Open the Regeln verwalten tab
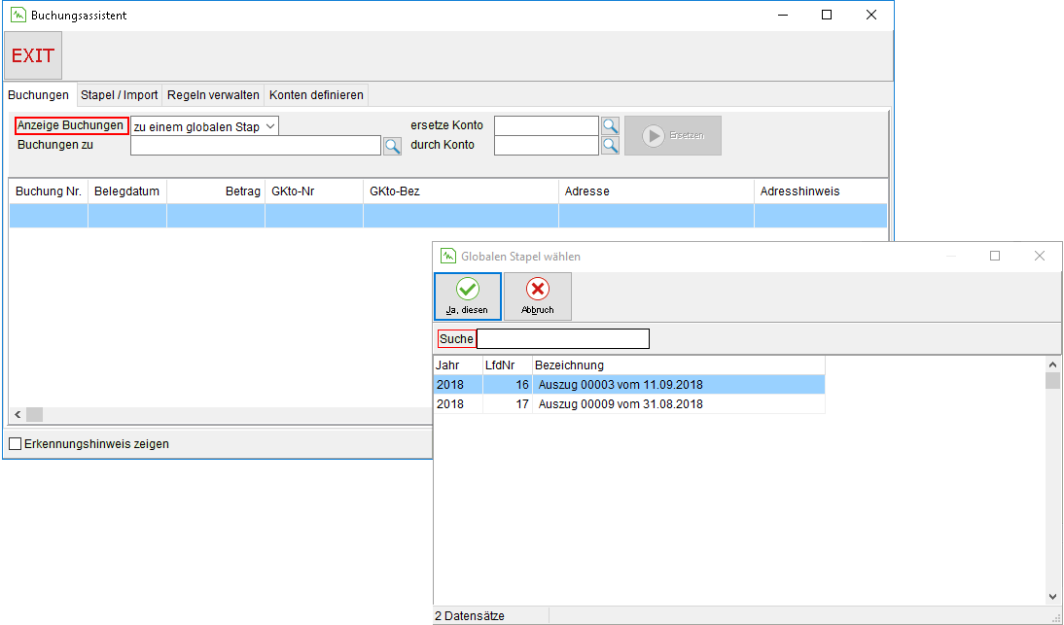The width and height of the screenshot is (1064, 625). (213, 95)
